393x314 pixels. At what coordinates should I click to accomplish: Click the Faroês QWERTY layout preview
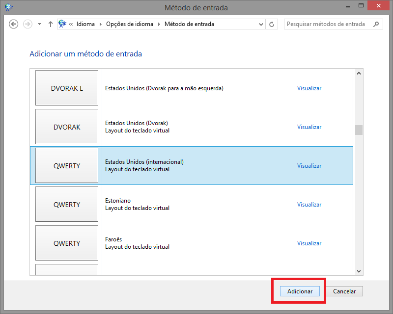[66, 243]
